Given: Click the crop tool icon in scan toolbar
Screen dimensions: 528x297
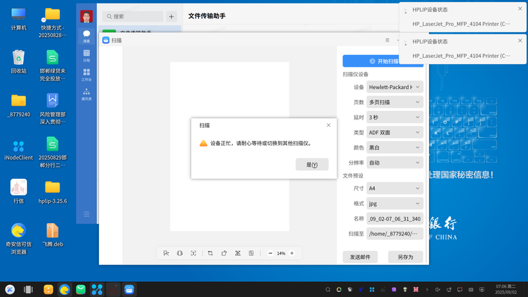Looking at the screenshot, I should click(x=210, y=253).
